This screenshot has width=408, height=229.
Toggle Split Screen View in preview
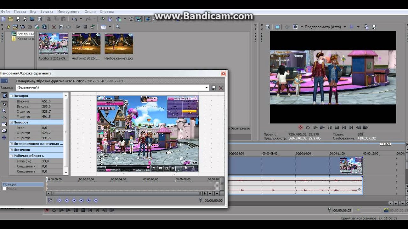[x=295, y=27]
